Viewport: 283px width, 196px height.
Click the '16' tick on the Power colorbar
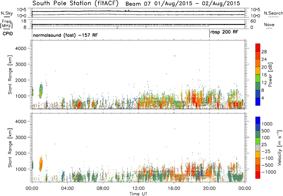click(264, 75)
